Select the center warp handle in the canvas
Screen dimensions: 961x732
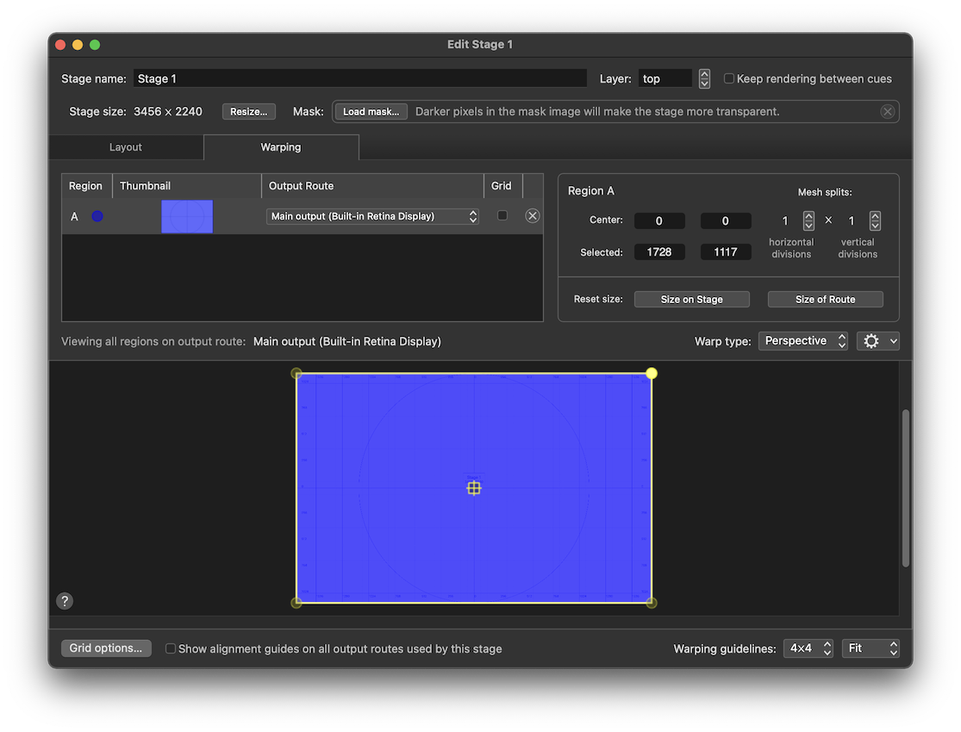pyautogui.click(x=474, y=487)
